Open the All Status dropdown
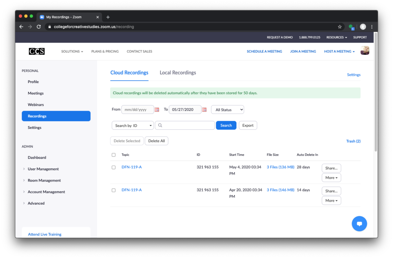Screen dimensions: 393x258 coord(228,110)
